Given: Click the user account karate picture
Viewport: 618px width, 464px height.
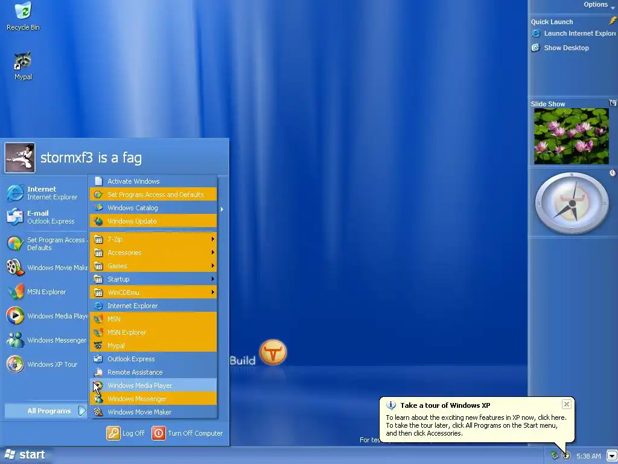Looking at the screenshot, I should pos(20,158).
